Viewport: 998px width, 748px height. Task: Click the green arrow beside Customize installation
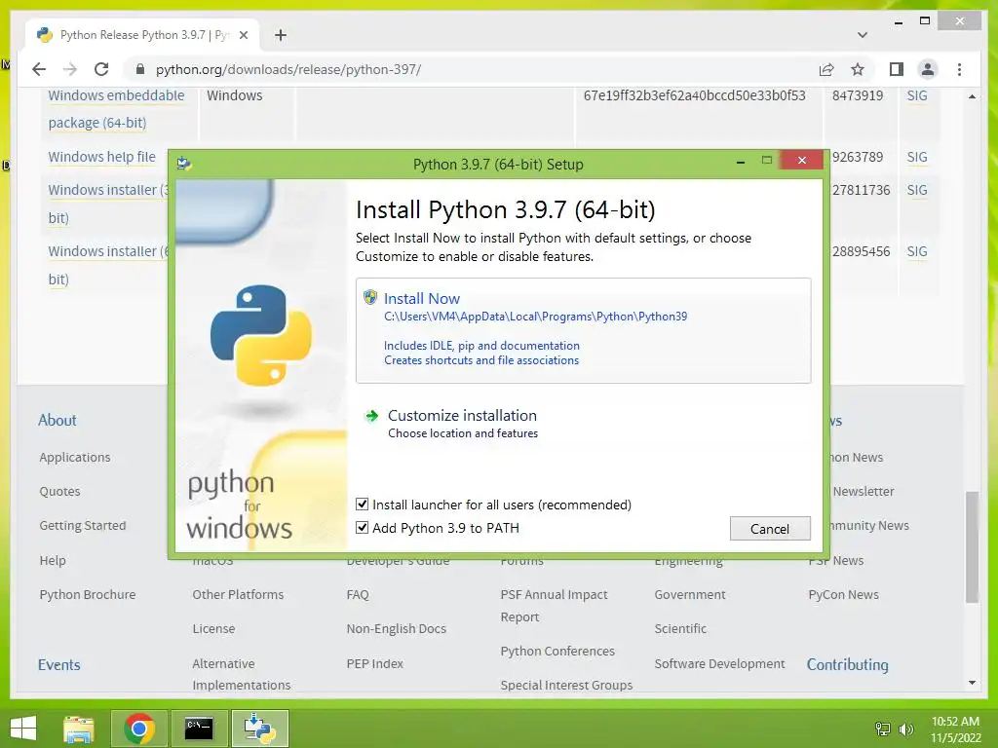tap(371, 416)
